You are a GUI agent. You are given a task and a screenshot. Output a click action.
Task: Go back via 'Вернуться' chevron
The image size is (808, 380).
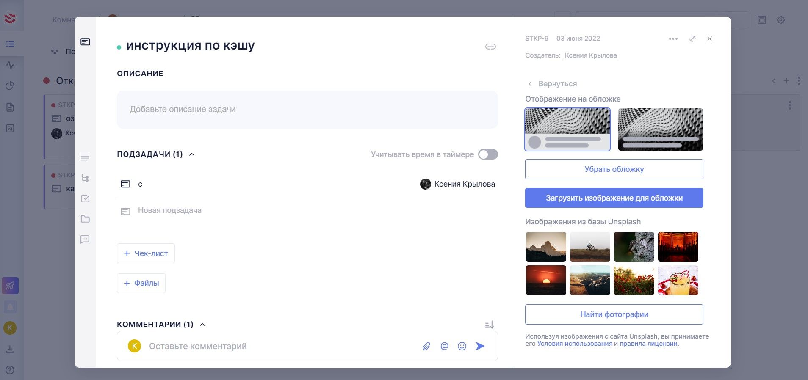pyautogui.click(x=530, y=84)
